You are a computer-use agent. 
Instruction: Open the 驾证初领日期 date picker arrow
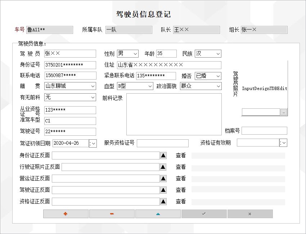click(93, 144)
